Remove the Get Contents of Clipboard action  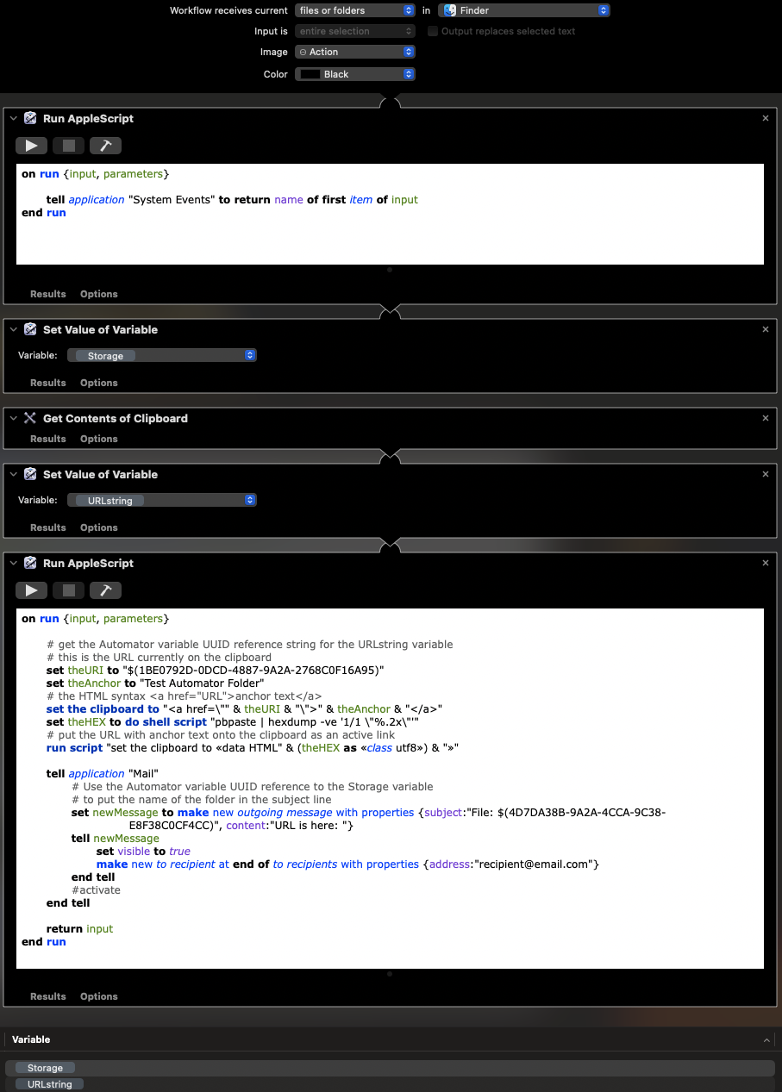766,418
